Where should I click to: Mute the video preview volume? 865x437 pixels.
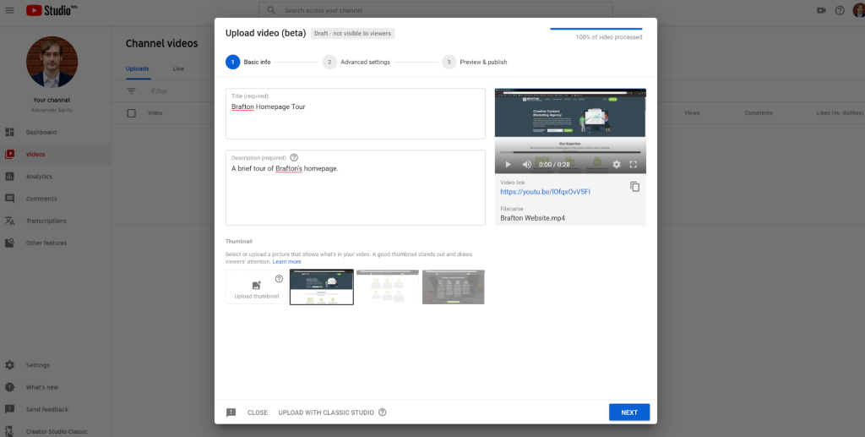pos(526,164)
